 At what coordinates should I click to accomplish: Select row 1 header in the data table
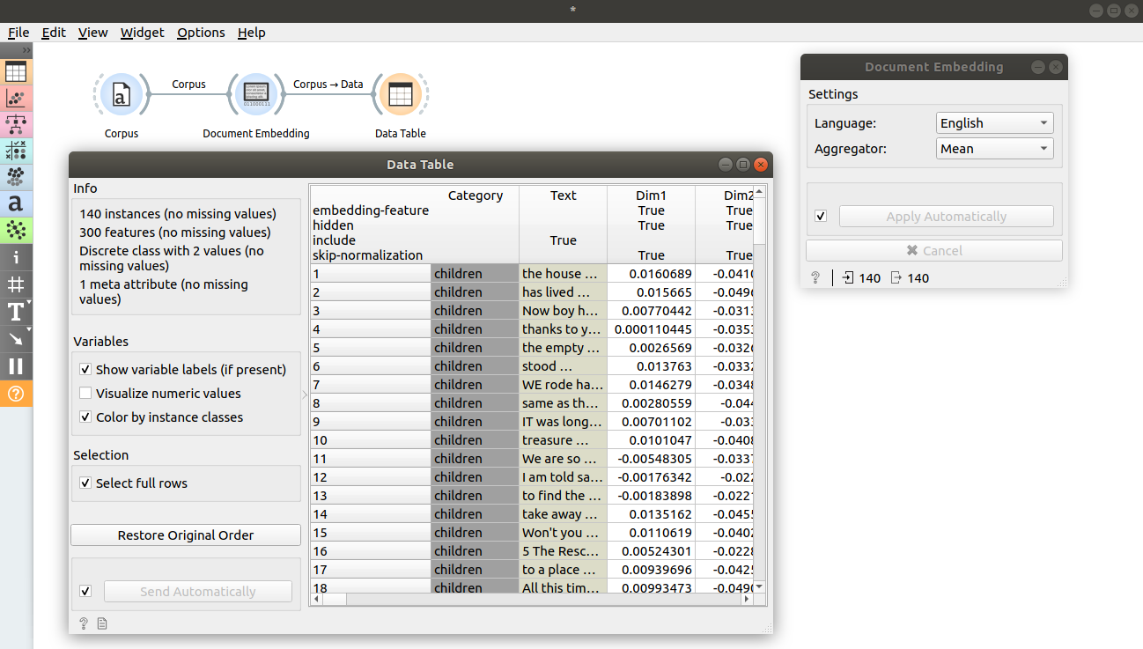pos(371,274)
